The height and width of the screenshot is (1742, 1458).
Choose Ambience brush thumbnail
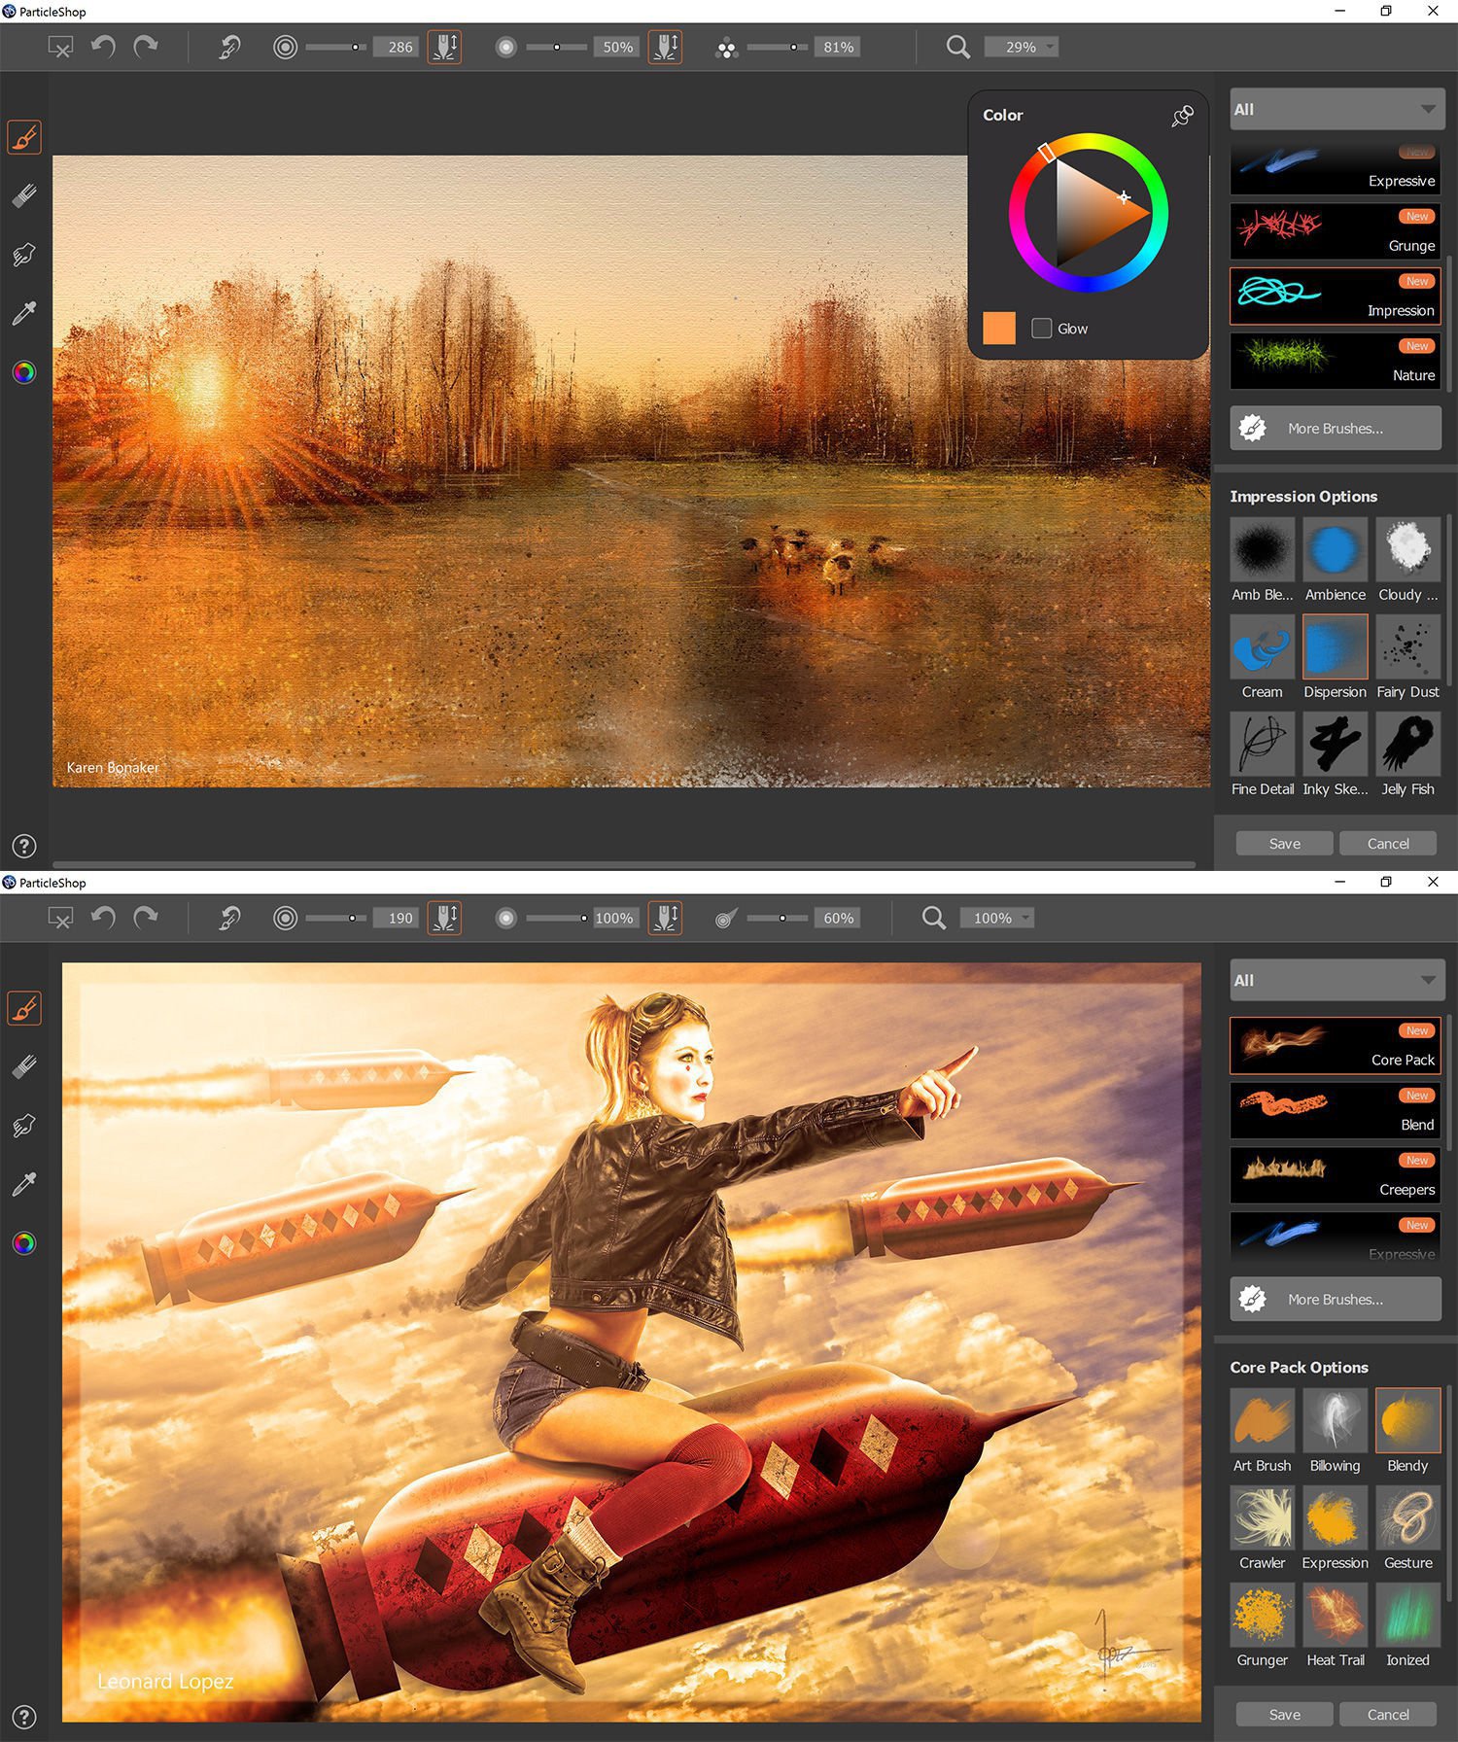coord(1335,549)
